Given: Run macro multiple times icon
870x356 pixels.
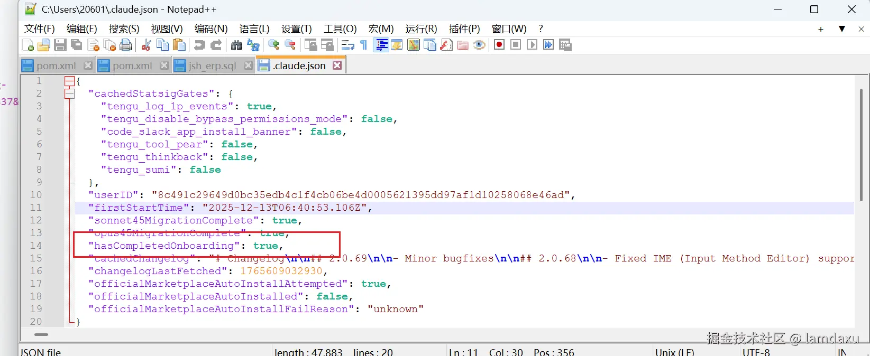Looking at the screenshot, I should (x=548, y=45).
